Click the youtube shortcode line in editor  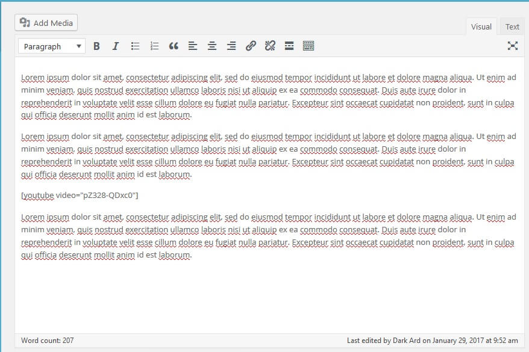click(80, 196)
